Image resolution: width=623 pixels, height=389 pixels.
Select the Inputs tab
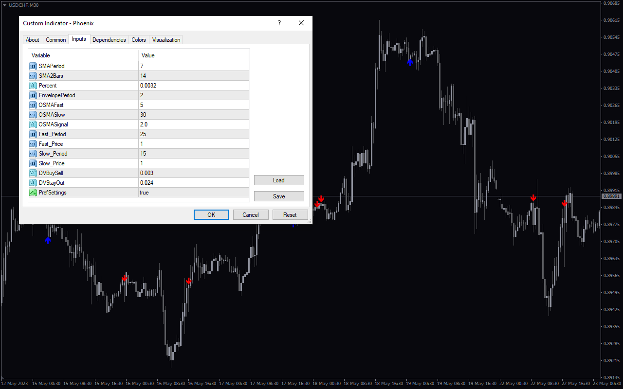coord(79,39)
